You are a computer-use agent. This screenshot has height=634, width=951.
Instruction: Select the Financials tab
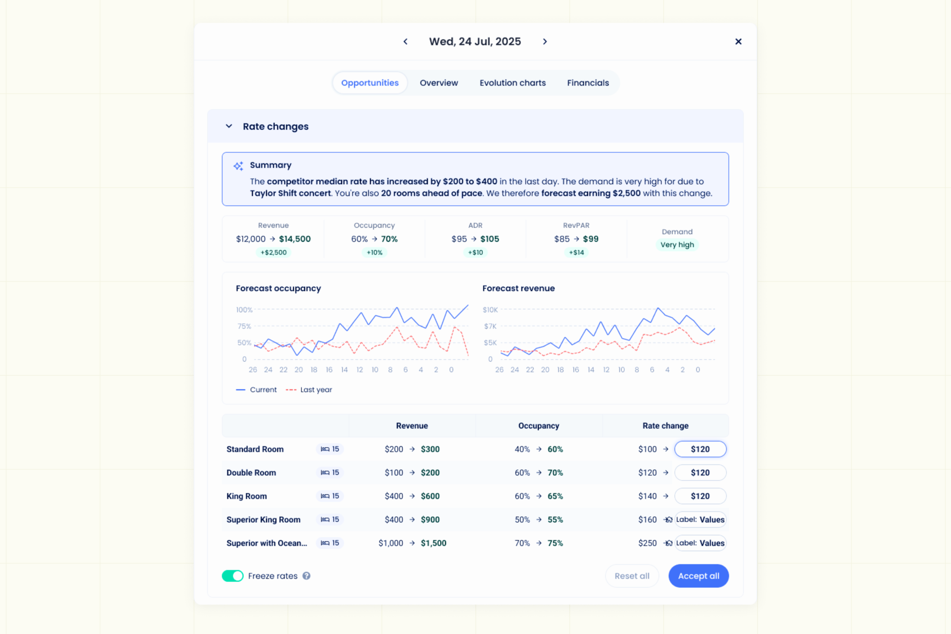(588, 83)
